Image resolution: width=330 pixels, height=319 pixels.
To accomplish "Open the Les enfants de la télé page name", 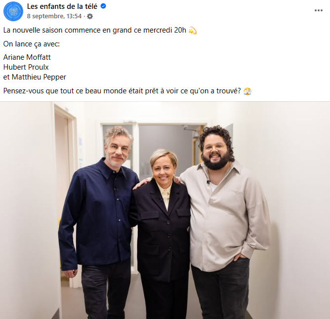I will (62, 6).
